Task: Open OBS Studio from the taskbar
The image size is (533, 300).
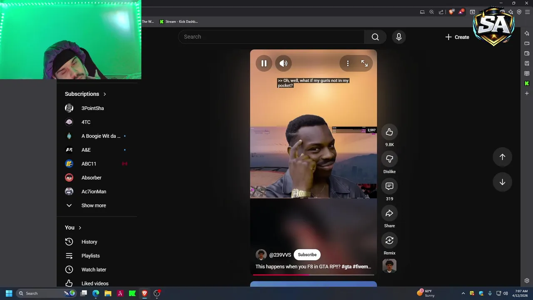Action: tap(157, 293)
